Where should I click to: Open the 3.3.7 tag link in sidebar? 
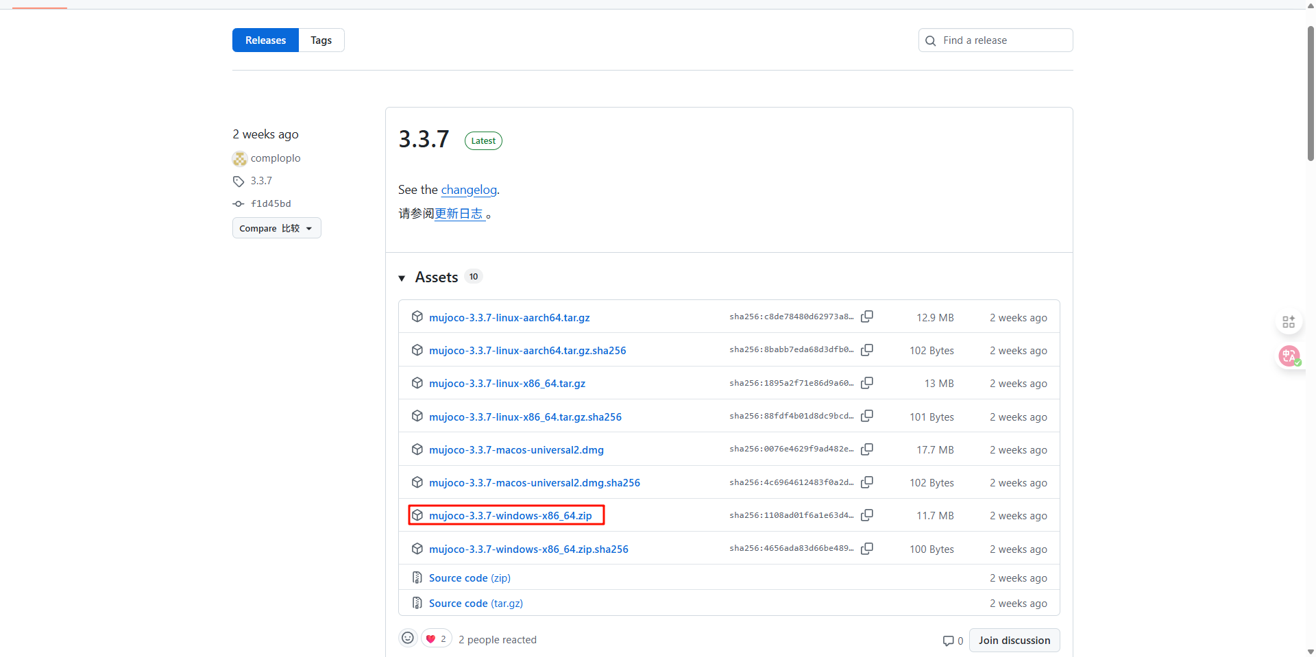tap(261, 181)
